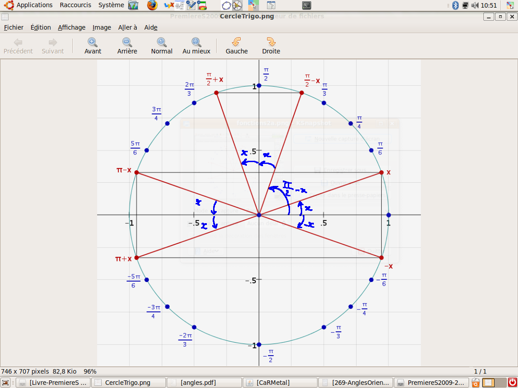
Task: Open the Affichage menu
Action: click(71, 27)
